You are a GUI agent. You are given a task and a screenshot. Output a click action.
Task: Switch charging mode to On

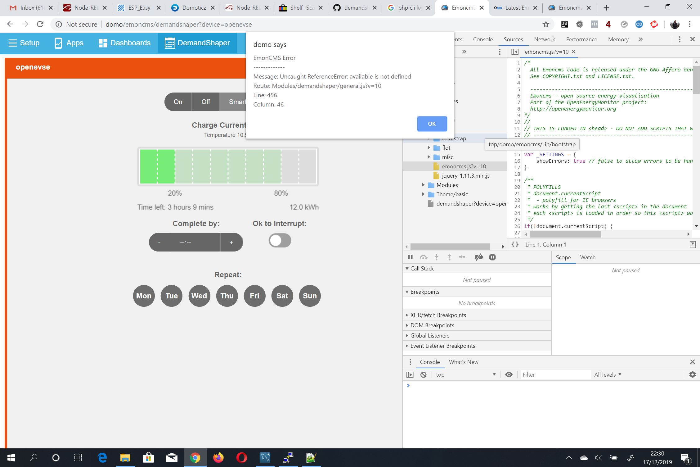(178, 102)
